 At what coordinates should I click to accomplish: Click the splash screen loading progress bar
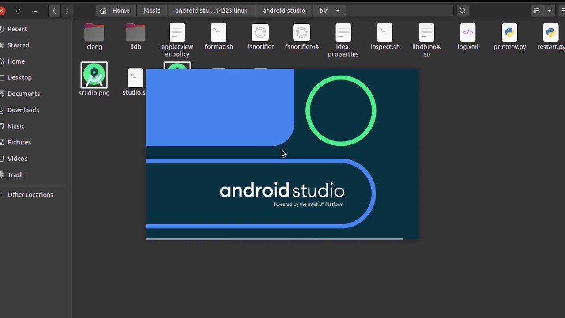click(x=275, y=238)
